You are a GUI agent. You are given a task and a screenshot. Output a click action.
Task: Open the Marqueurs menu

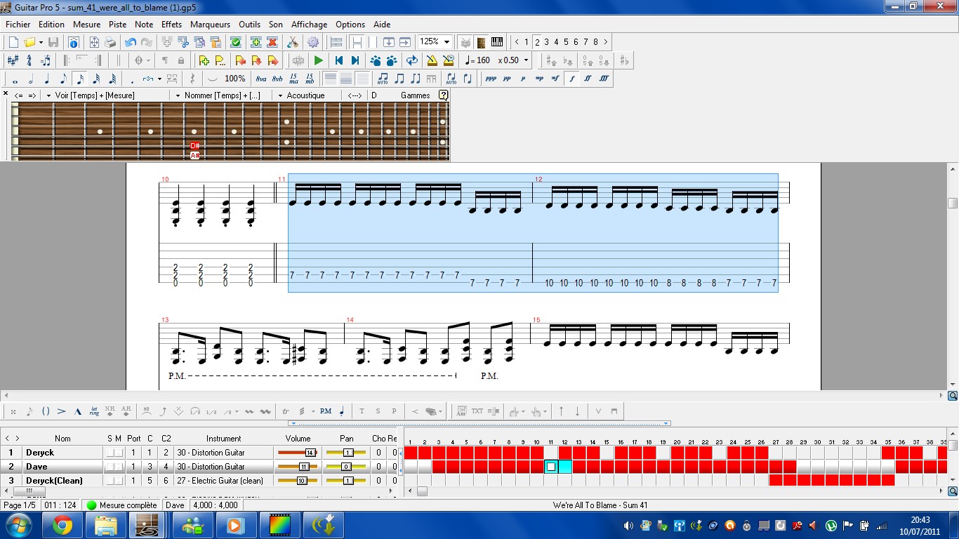[x=210, y=24]
